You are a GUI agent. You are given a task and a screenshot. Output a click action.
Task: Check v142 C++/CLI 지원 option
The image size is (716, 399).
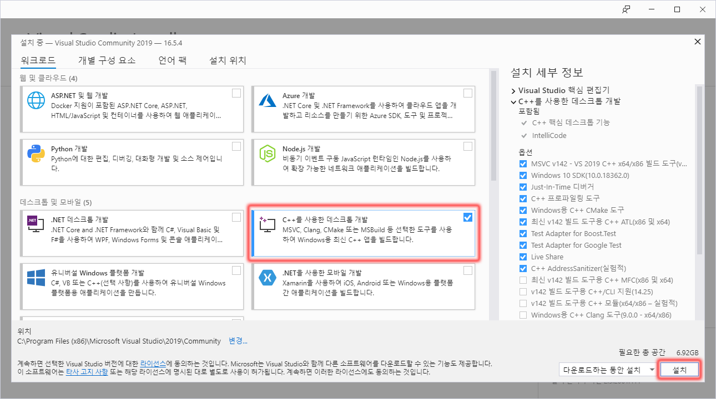[x=523, y=291]
